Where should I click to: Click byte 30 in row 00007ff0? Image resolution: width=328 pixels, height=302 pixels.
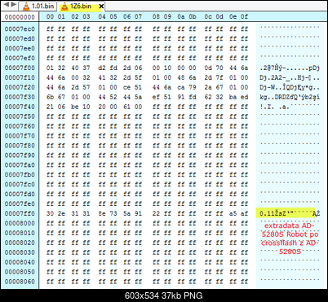(50, 213)
